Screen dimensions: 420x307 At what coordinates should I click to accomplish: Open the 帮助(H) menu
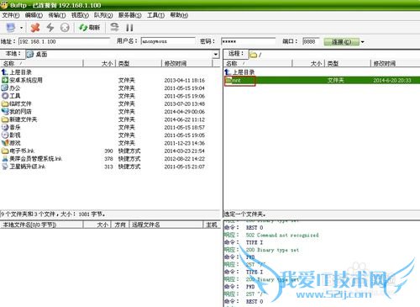point(179,15)
